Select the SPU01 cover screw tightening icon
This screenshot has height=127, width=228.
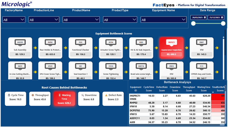point(50,67)
